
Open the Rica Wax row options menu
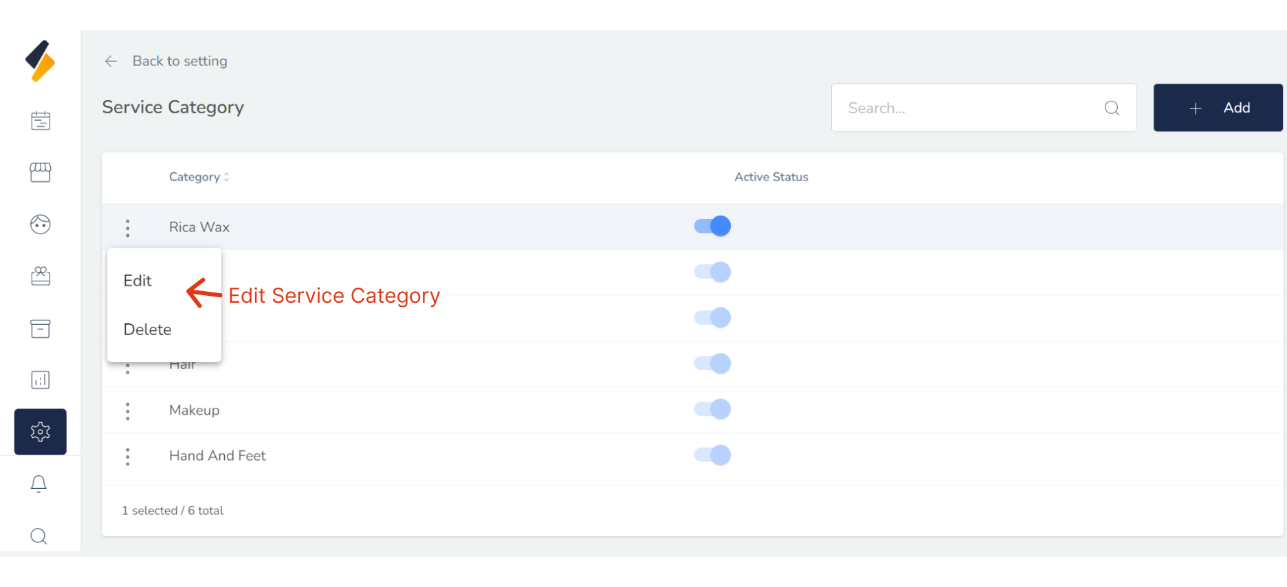128,227
